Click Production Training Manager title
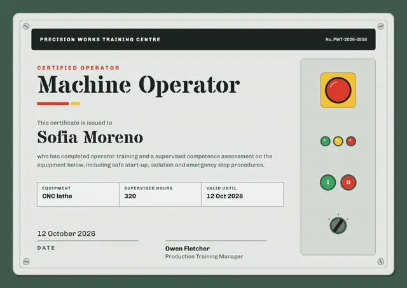 click(204, 256)
